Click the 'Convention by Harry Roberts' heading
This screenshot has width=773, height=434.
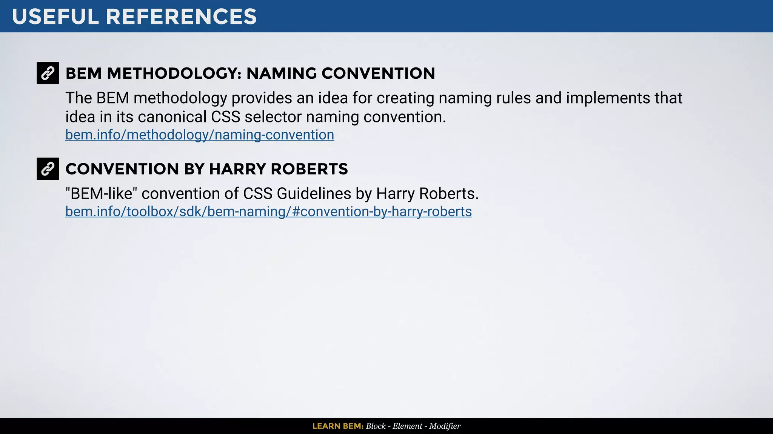206,169
